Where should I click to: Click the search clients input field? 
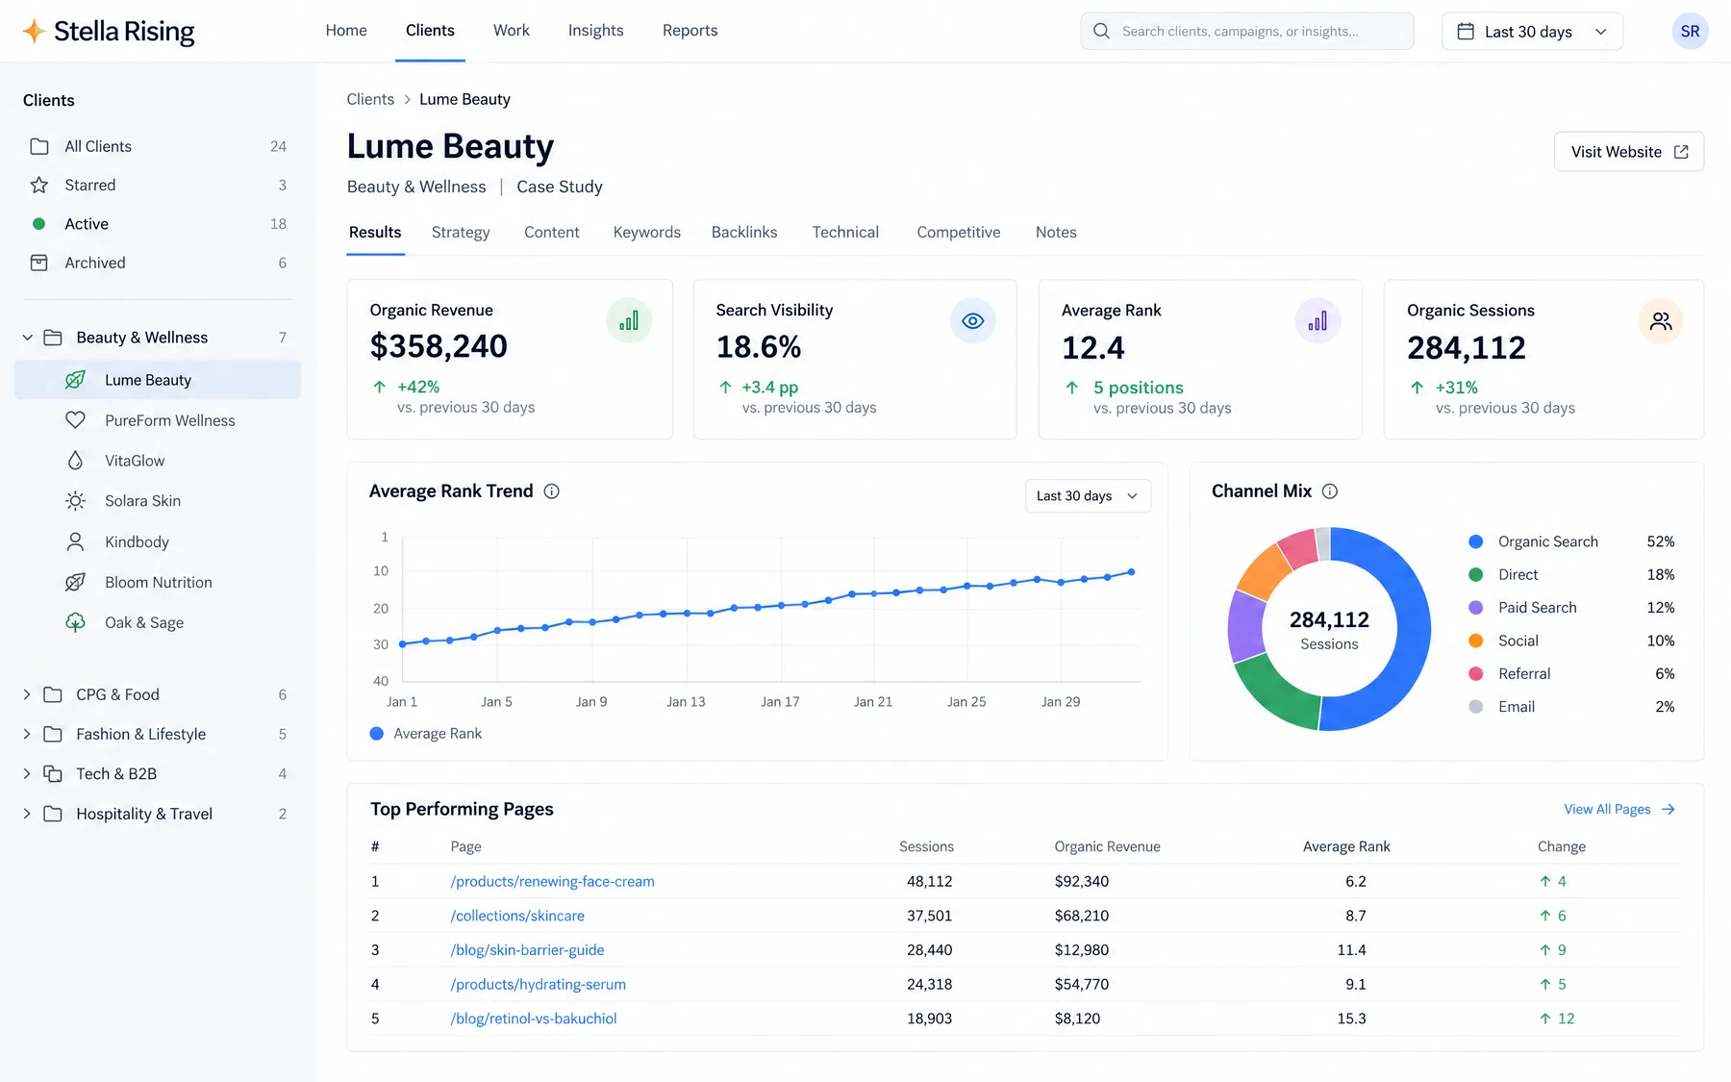pyautogui.click(x=1246, y=32)
